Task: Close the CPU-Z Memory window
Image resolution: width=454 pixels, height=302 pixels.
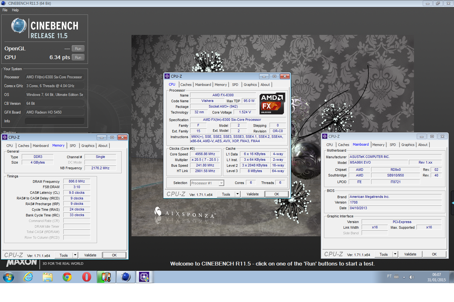Action: click(x=122, y=137)
